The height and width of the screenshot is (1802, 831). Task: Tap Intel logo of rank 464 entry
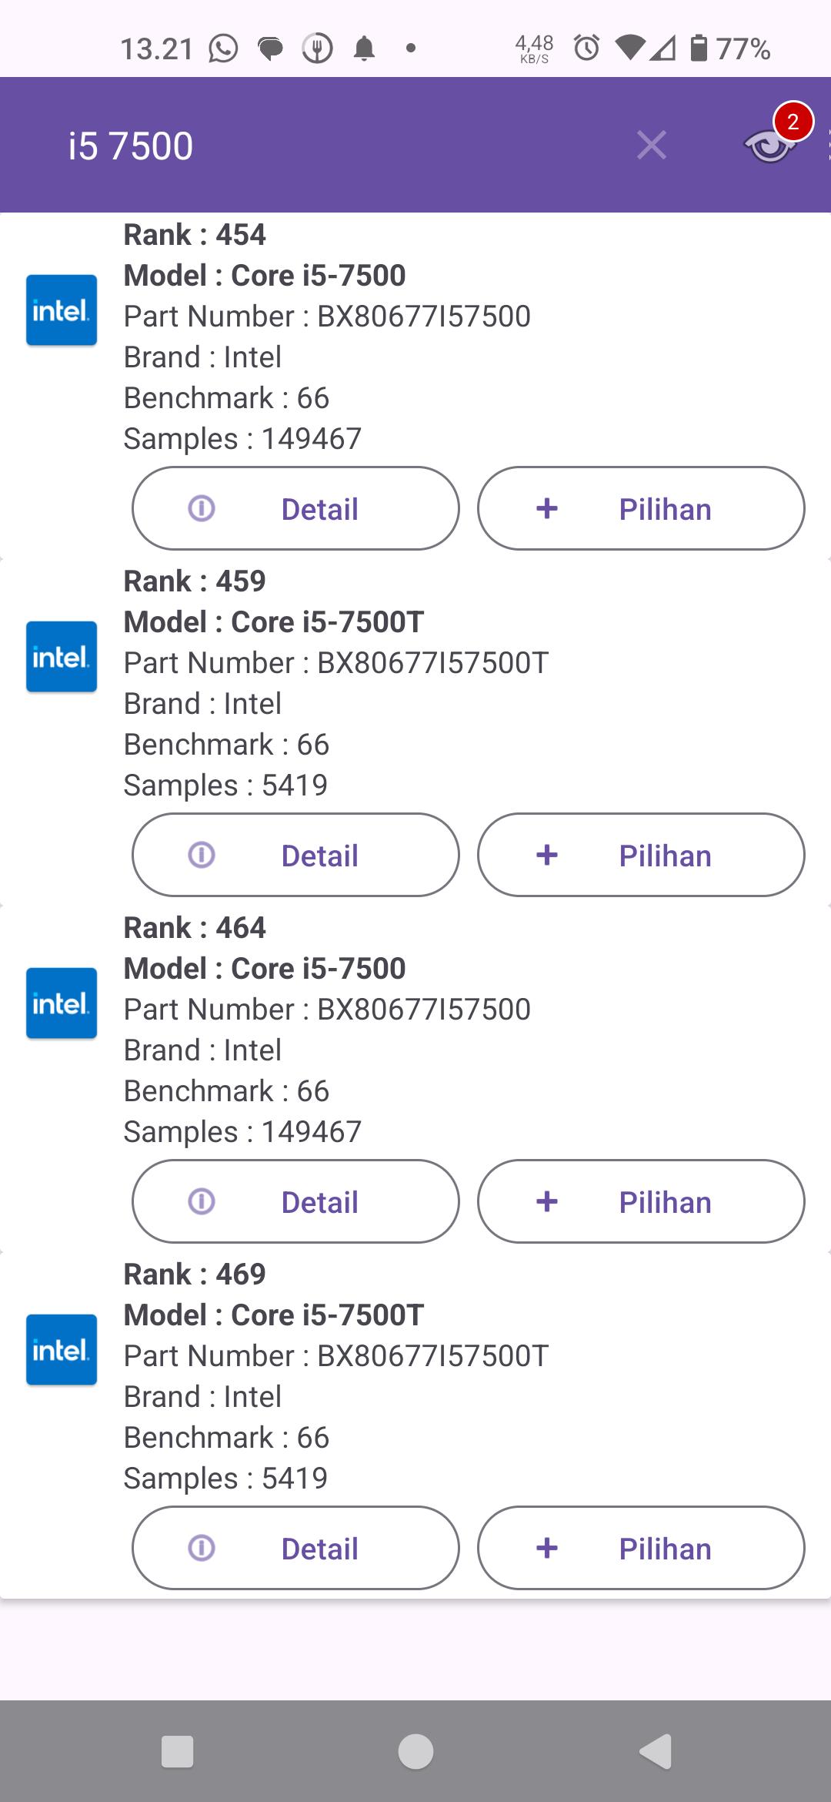point(62,1003)
